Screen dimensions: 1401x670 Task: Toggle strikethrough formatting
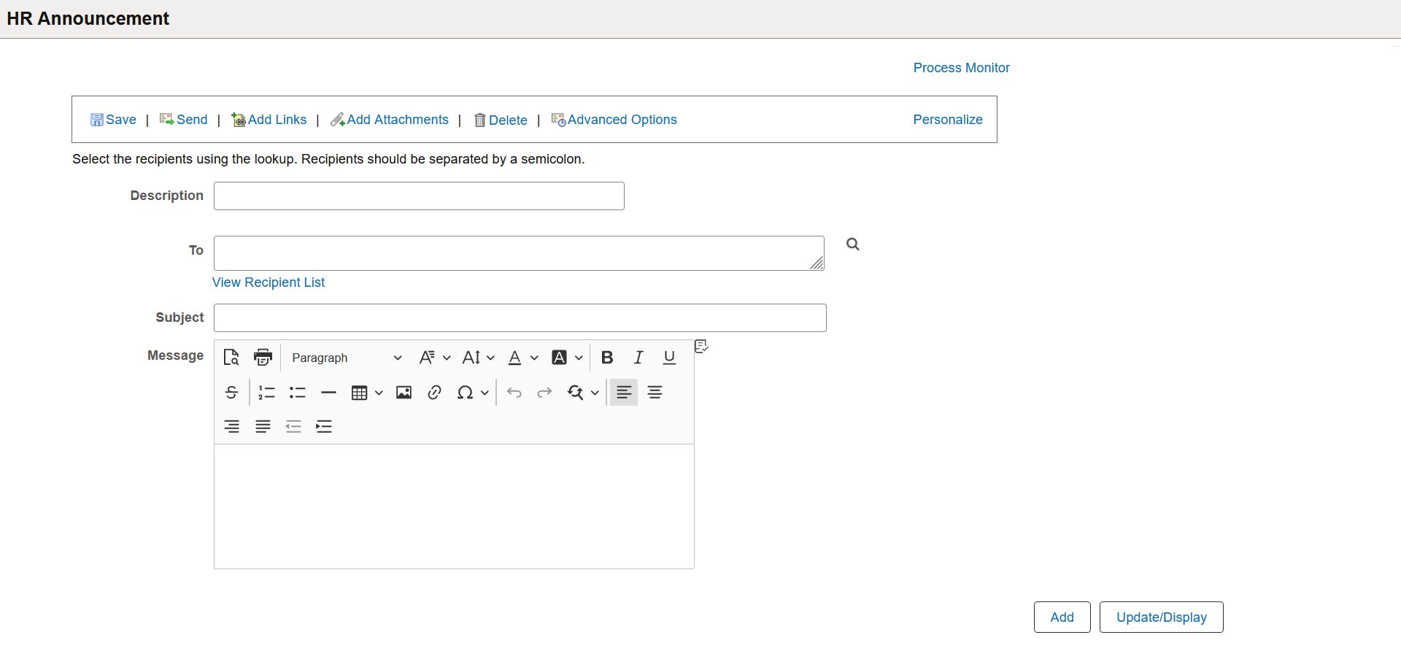(x=231, y=393)
